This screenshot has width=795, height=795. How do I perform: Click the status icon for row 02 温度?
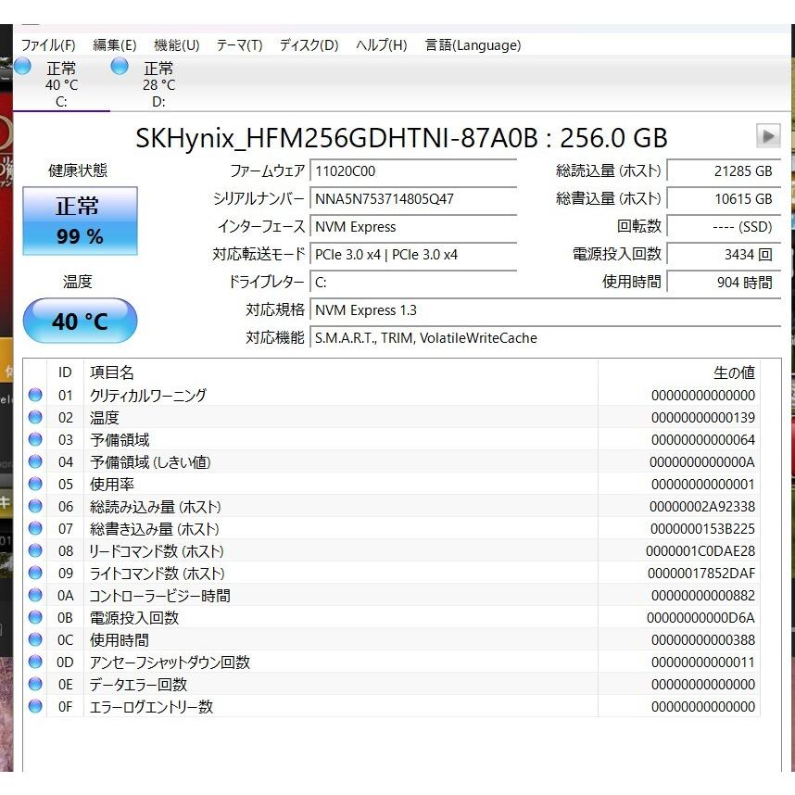click(x=35, y=417)
